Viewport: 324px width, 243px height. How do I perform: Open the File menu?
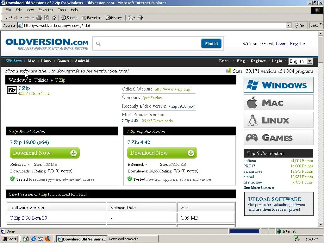click(x=8, y=10)
